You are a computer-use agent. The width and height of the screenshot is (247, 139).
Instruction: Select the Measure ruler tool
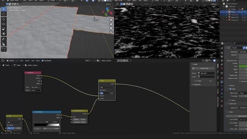[x=4, y=44]
